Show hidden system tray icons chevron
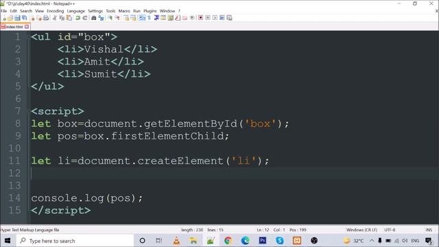This screenshot has width=439, height=247. point(372,241)
